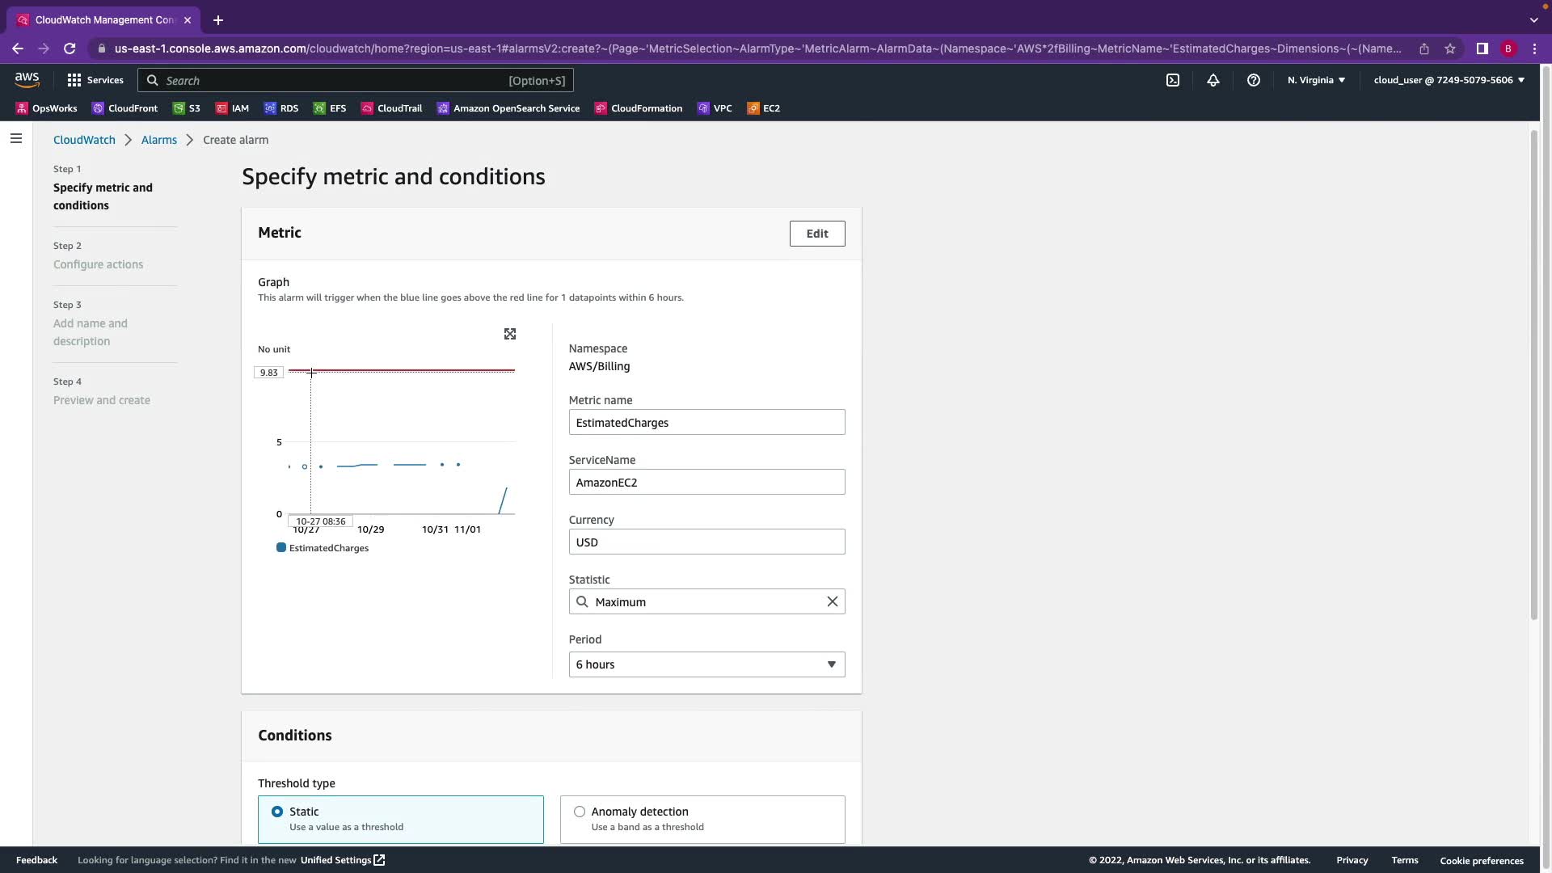Click the help question mark icon
Image resolution: width=1552 pixels, height=873 pixels.
pyautogui.click(x=1254, y=80)
